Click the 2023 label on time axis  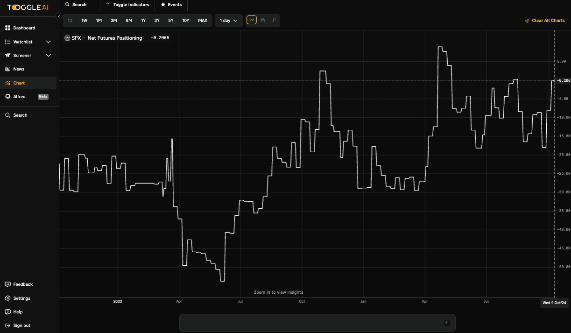(118, 302)
